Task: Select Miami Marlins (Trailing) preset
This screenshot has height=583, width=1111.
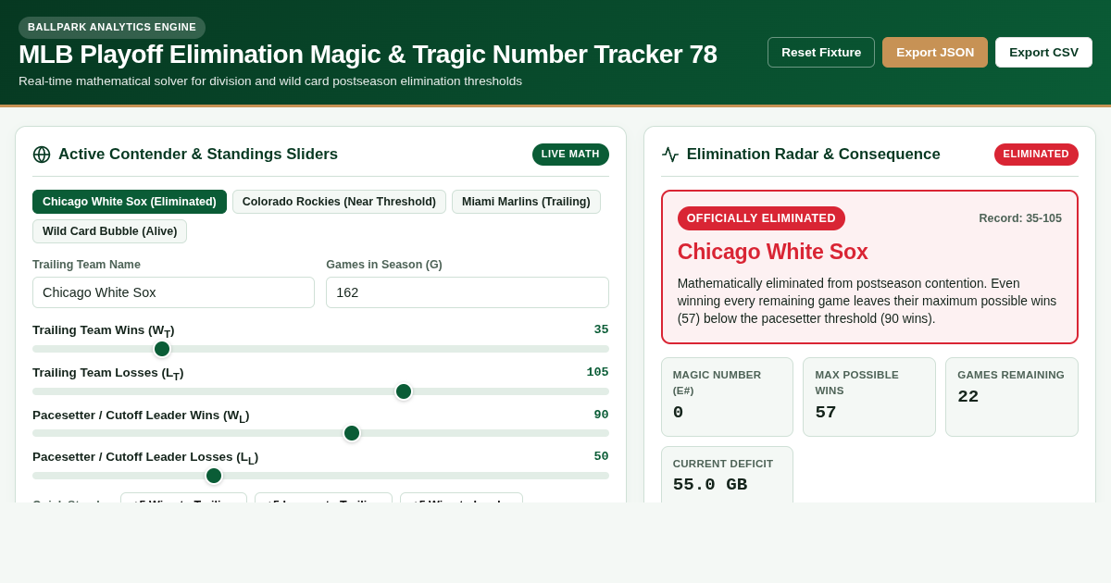Action: 526,202
